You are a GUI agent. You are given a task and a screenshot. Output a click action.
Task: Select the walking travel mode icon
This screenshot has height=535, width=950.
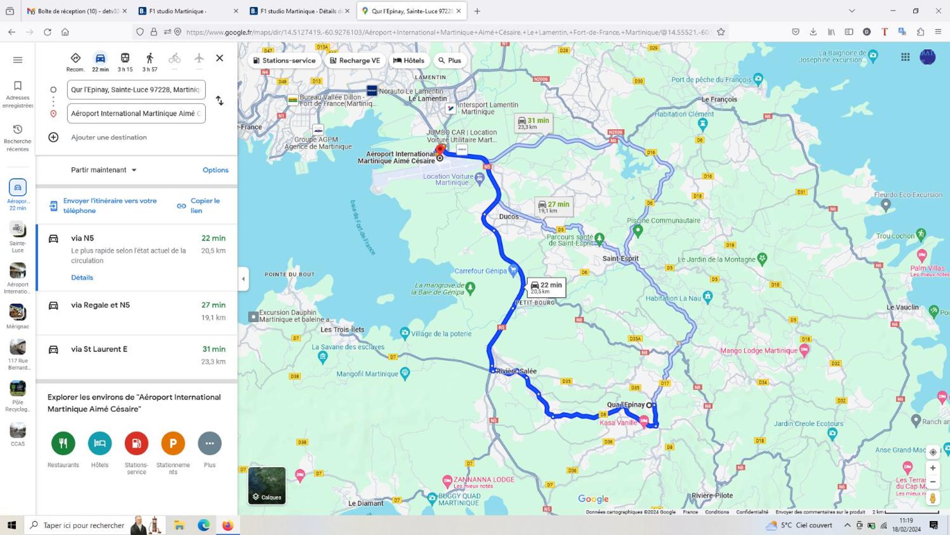[150, 62]
